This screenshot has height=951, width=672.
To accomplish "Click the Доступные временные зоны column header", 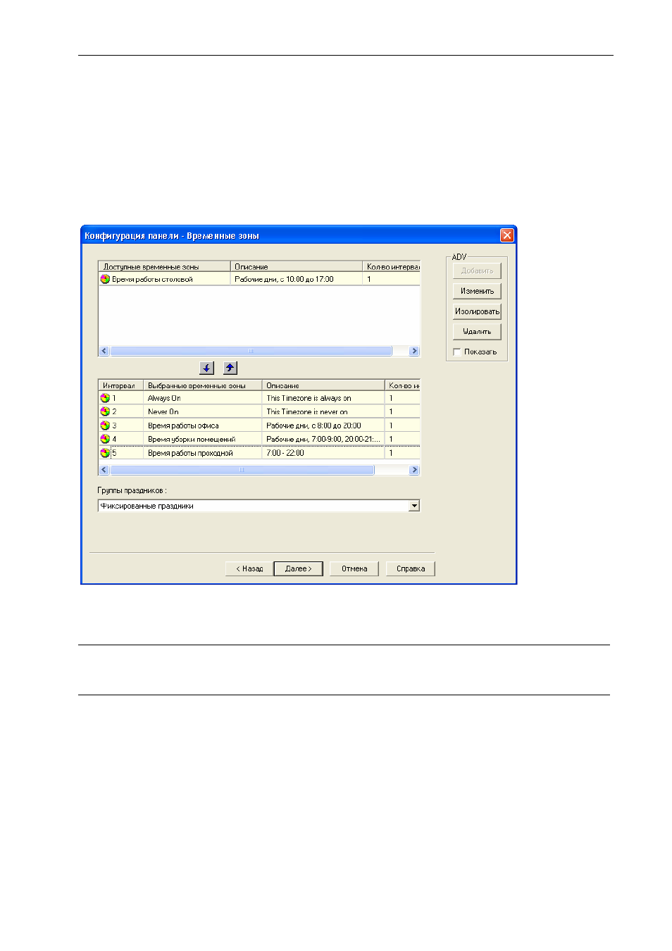I will click(x=164, y=266).
